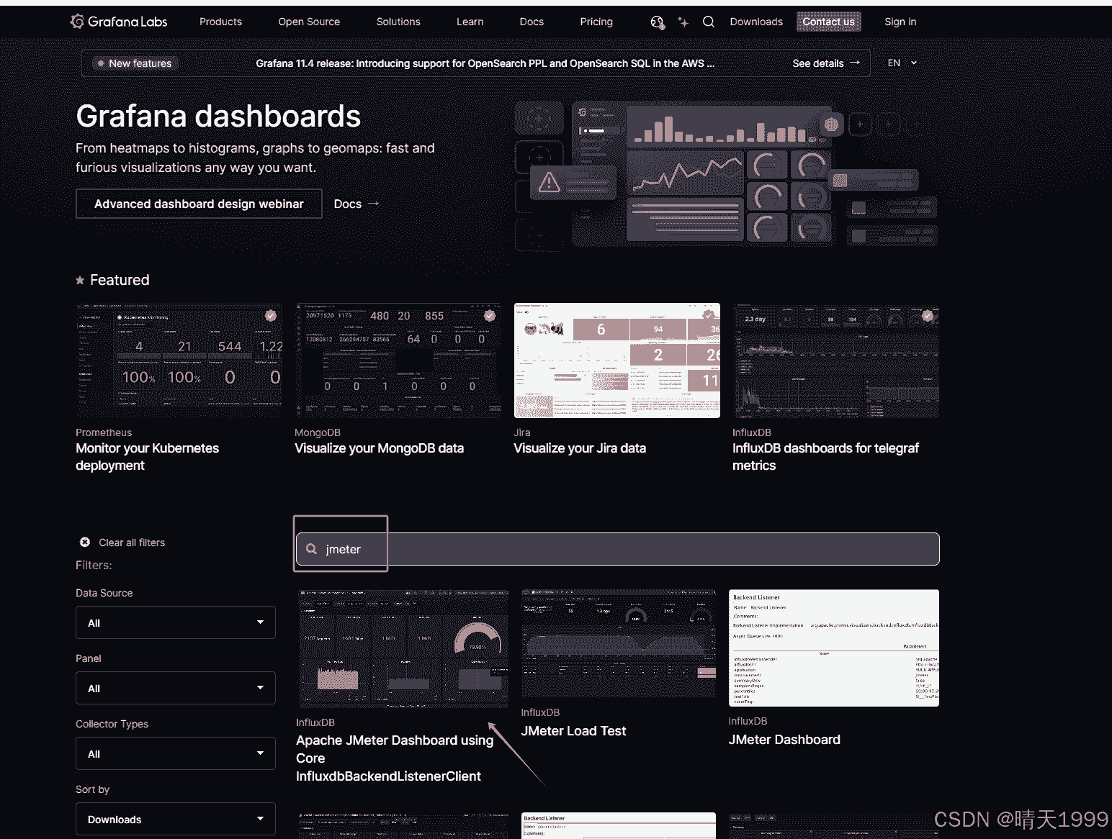The height and width of the screenshot is (839, 1112).
Task: Click the MongoDB label on featured card
Action: [318, 432]
